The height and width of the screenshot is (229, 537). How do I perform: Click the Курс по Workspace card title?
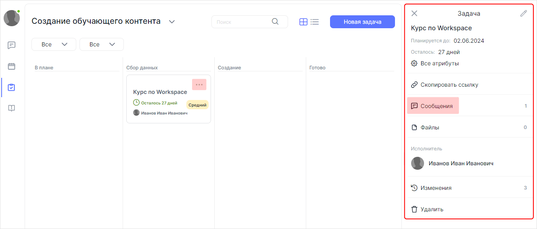tap(160, 92)
